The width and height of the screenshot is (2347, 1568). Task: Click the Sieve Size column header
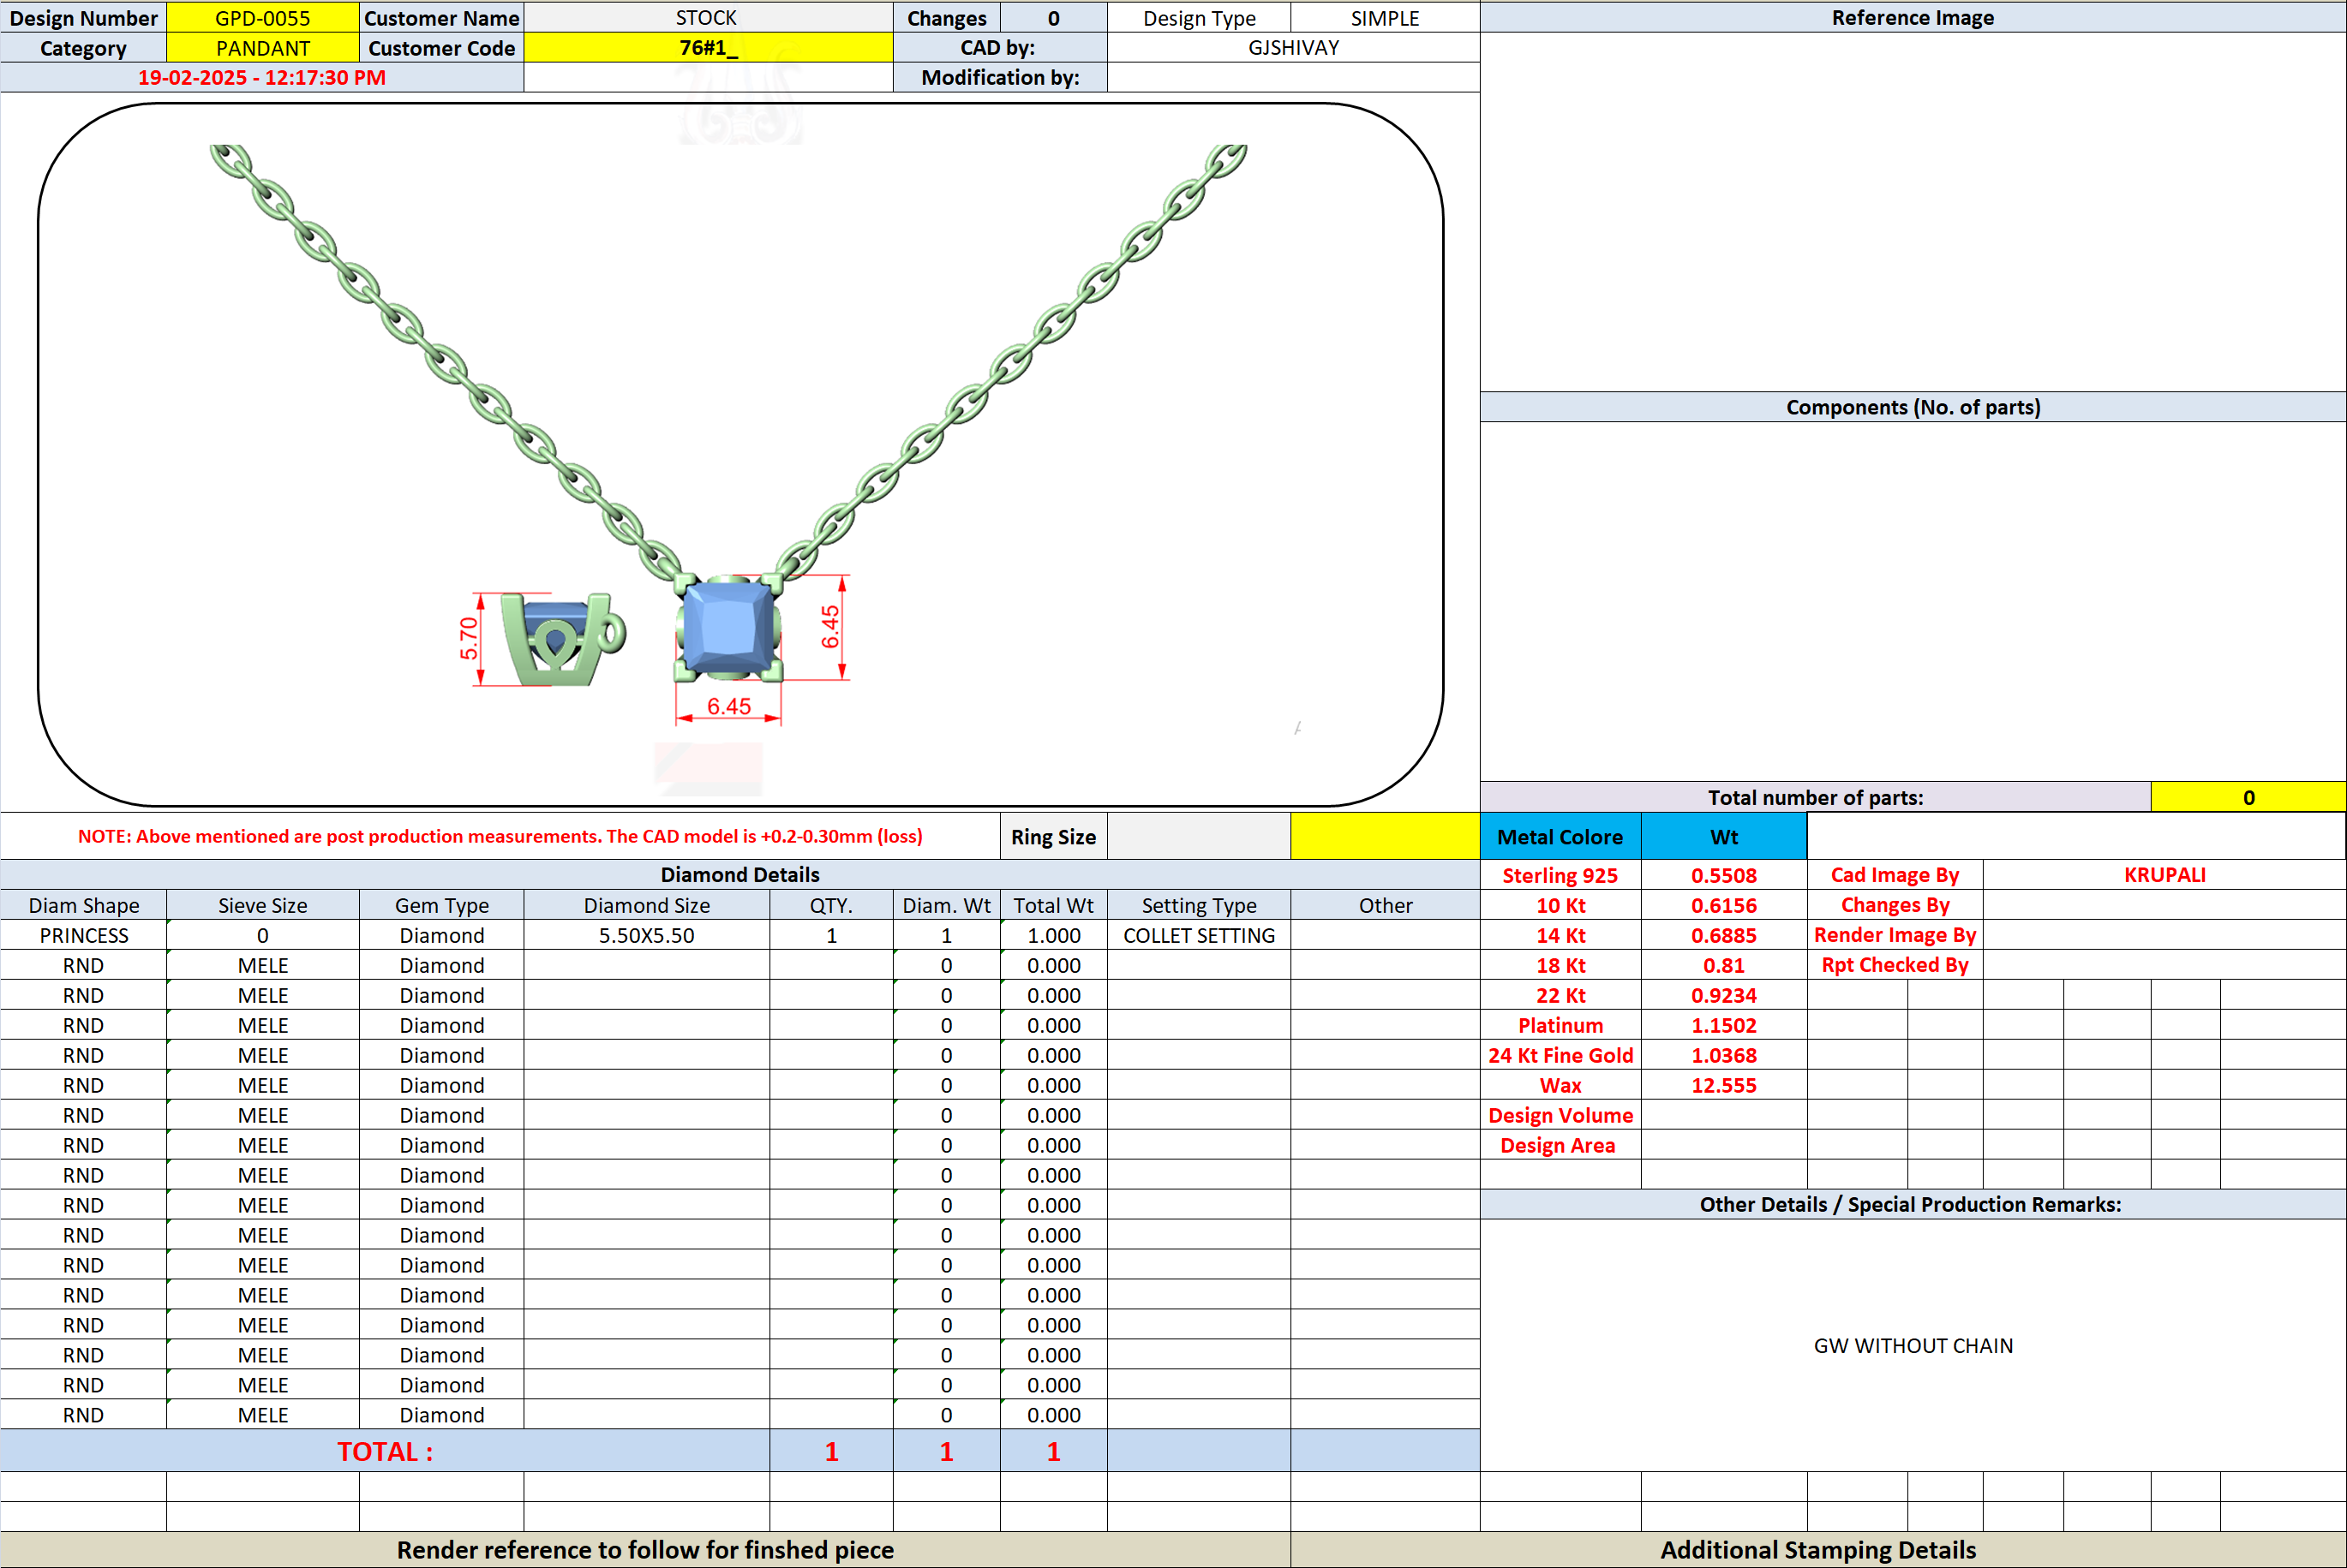click(x=262, y=905)
